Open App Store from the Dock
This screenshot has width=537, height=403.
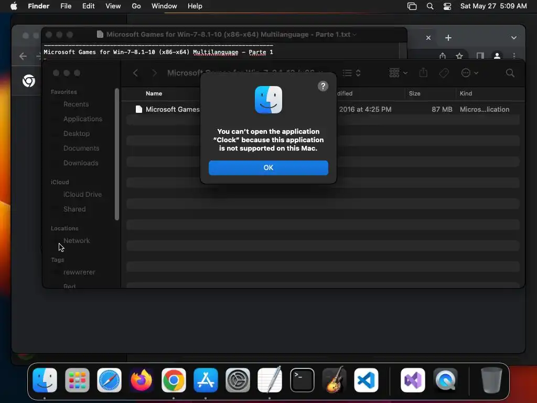point(206,380)
